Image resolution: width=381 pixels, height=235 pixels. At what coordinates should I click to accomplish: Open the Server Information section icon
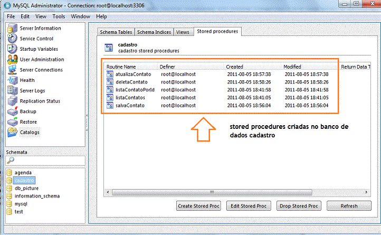pos(12,28)
